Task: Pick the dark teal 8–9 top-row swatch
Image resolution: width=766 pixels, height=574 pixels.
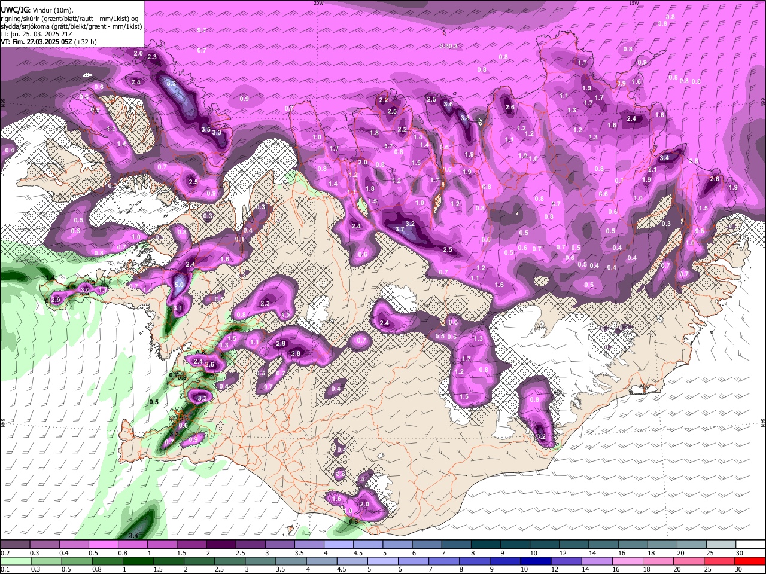Action: click(x=486, y=545)
